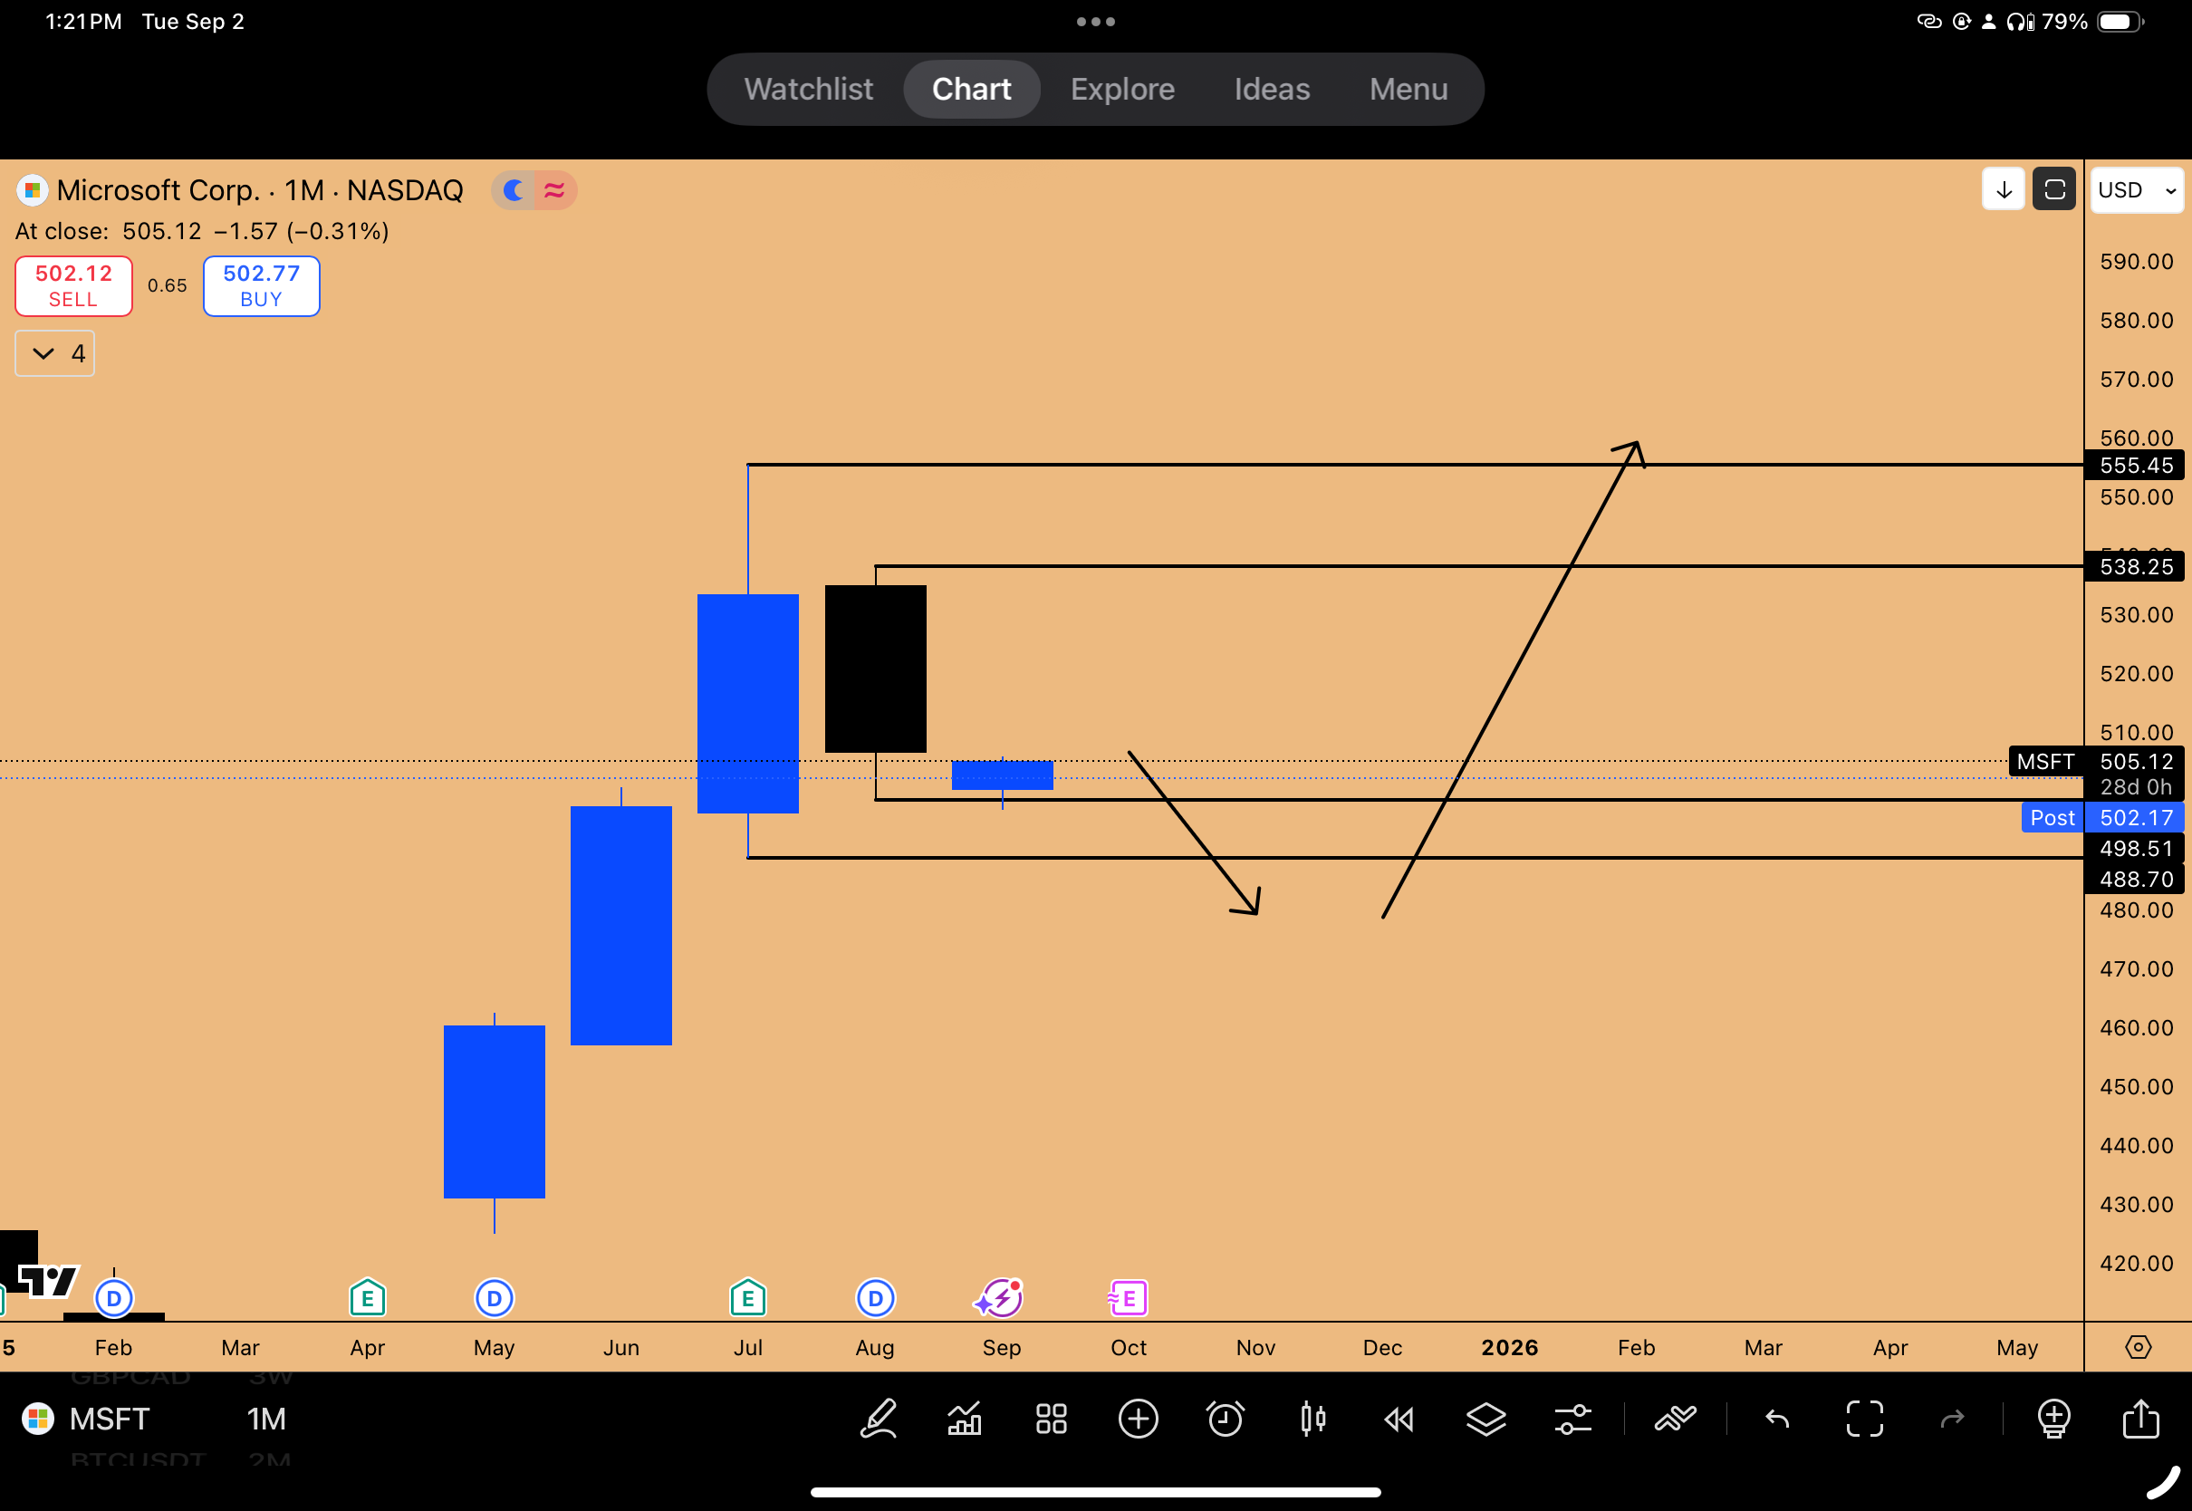Start bar replay with the rewind icon
2192x1511 pixels.
pyautogui.click(x=1399, y=1419)
